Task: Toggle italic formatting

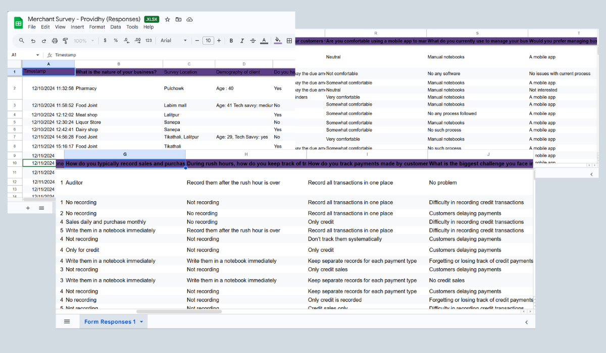Action: click(242, 40)
